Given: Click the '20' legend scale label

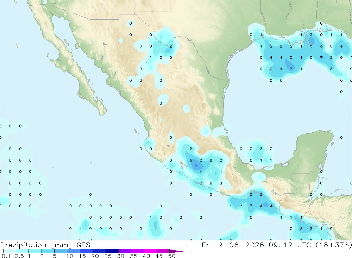Looking at the screenshot, I should tap(95, 256).
